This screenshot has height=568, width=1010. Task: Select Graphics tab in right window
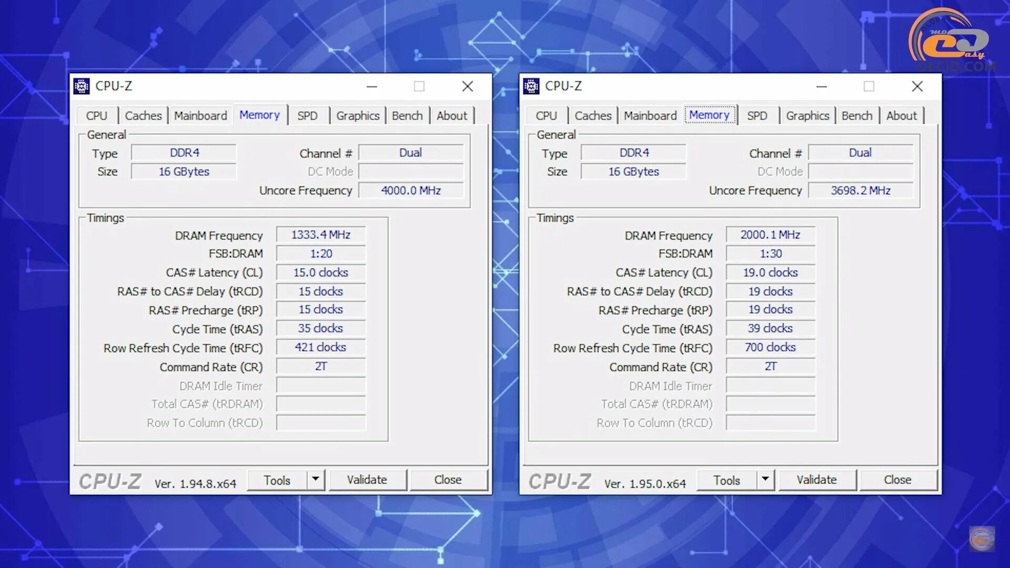pyautogui.click(x=807, y=116)
